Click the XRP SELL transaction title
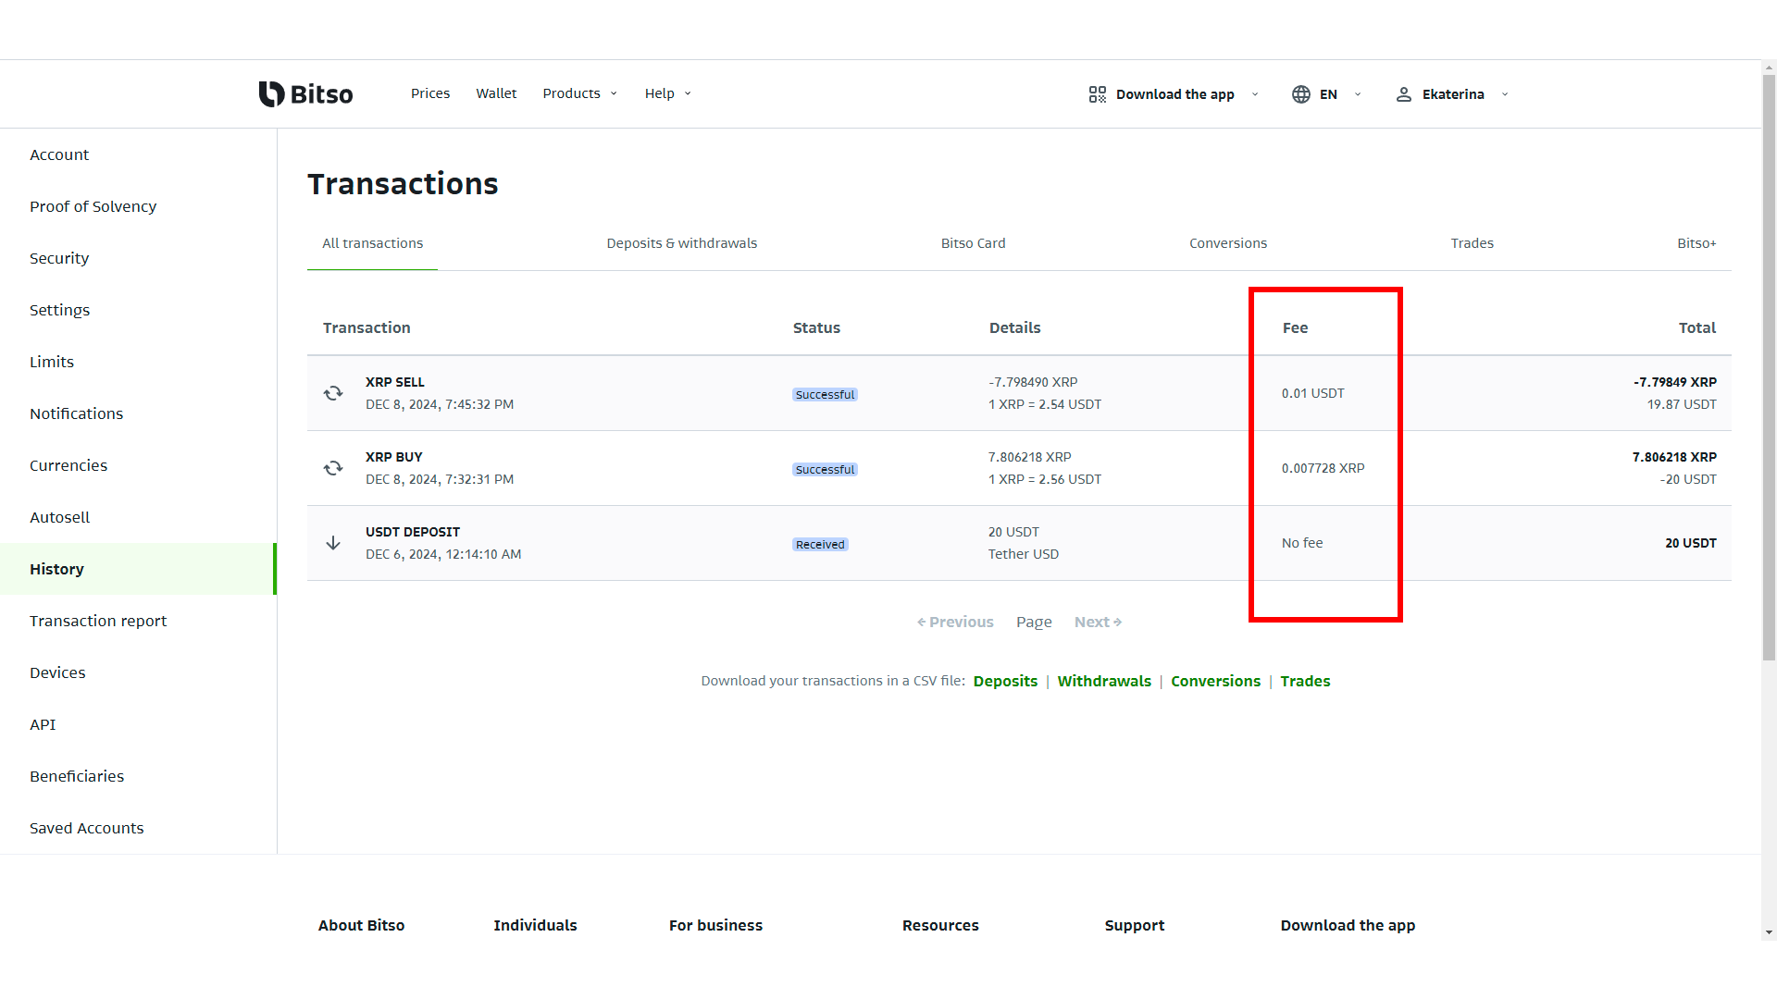Viewport: 1777px width, 999px height. click(395, 382)
